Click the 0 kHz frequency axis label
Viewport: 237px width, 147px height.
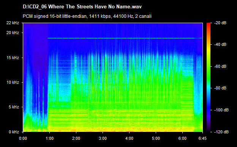14,132
